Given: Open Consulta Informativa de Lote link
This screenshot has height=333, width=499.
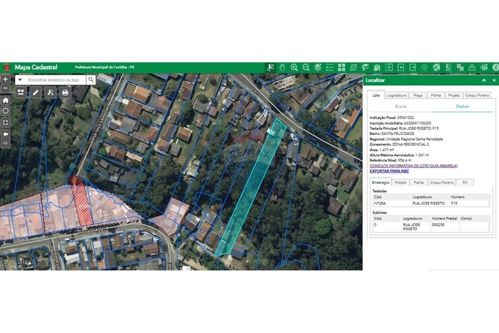Looking at the screenshot, I should (413, 166).
